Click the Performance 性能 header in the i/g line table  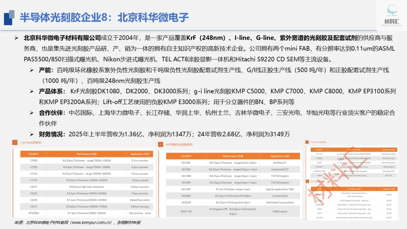(87, 154)
